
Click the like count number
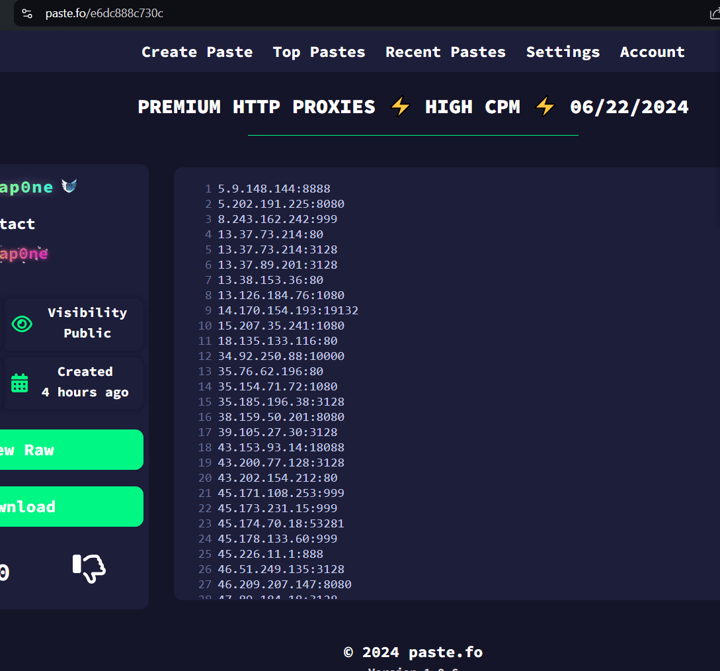[4, 572]
